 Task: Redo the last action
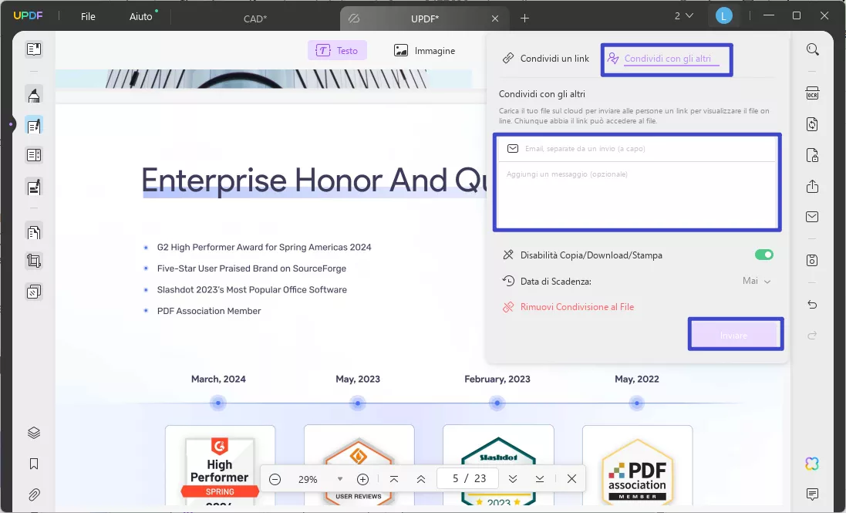point(813,336)
